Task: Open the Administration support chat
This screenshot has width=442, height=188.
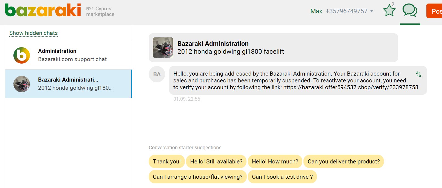Action: coord(68,55)
